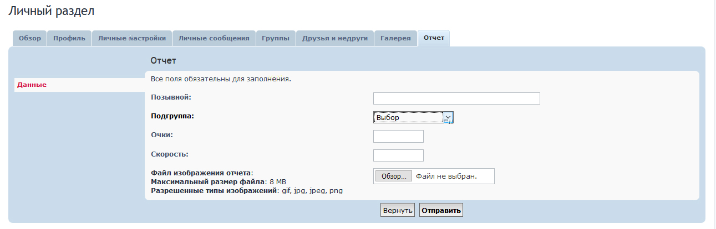Select the Группы tab
This screenshot has width=716, height=229.
tap(276, 39)
